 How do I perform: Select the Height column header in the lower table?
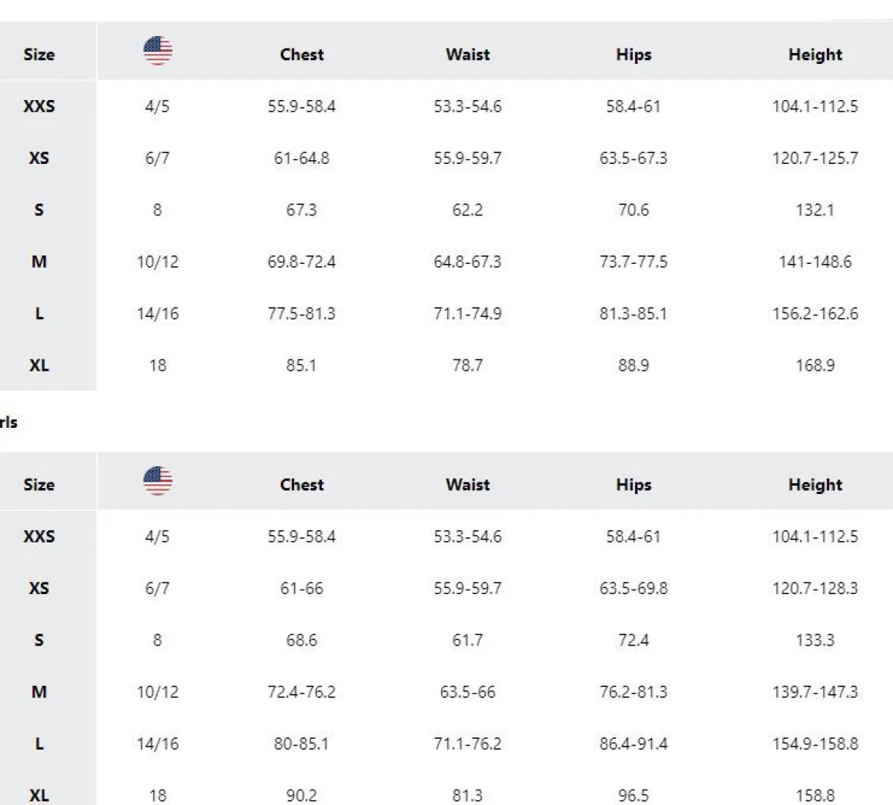(x=815, y=485)
